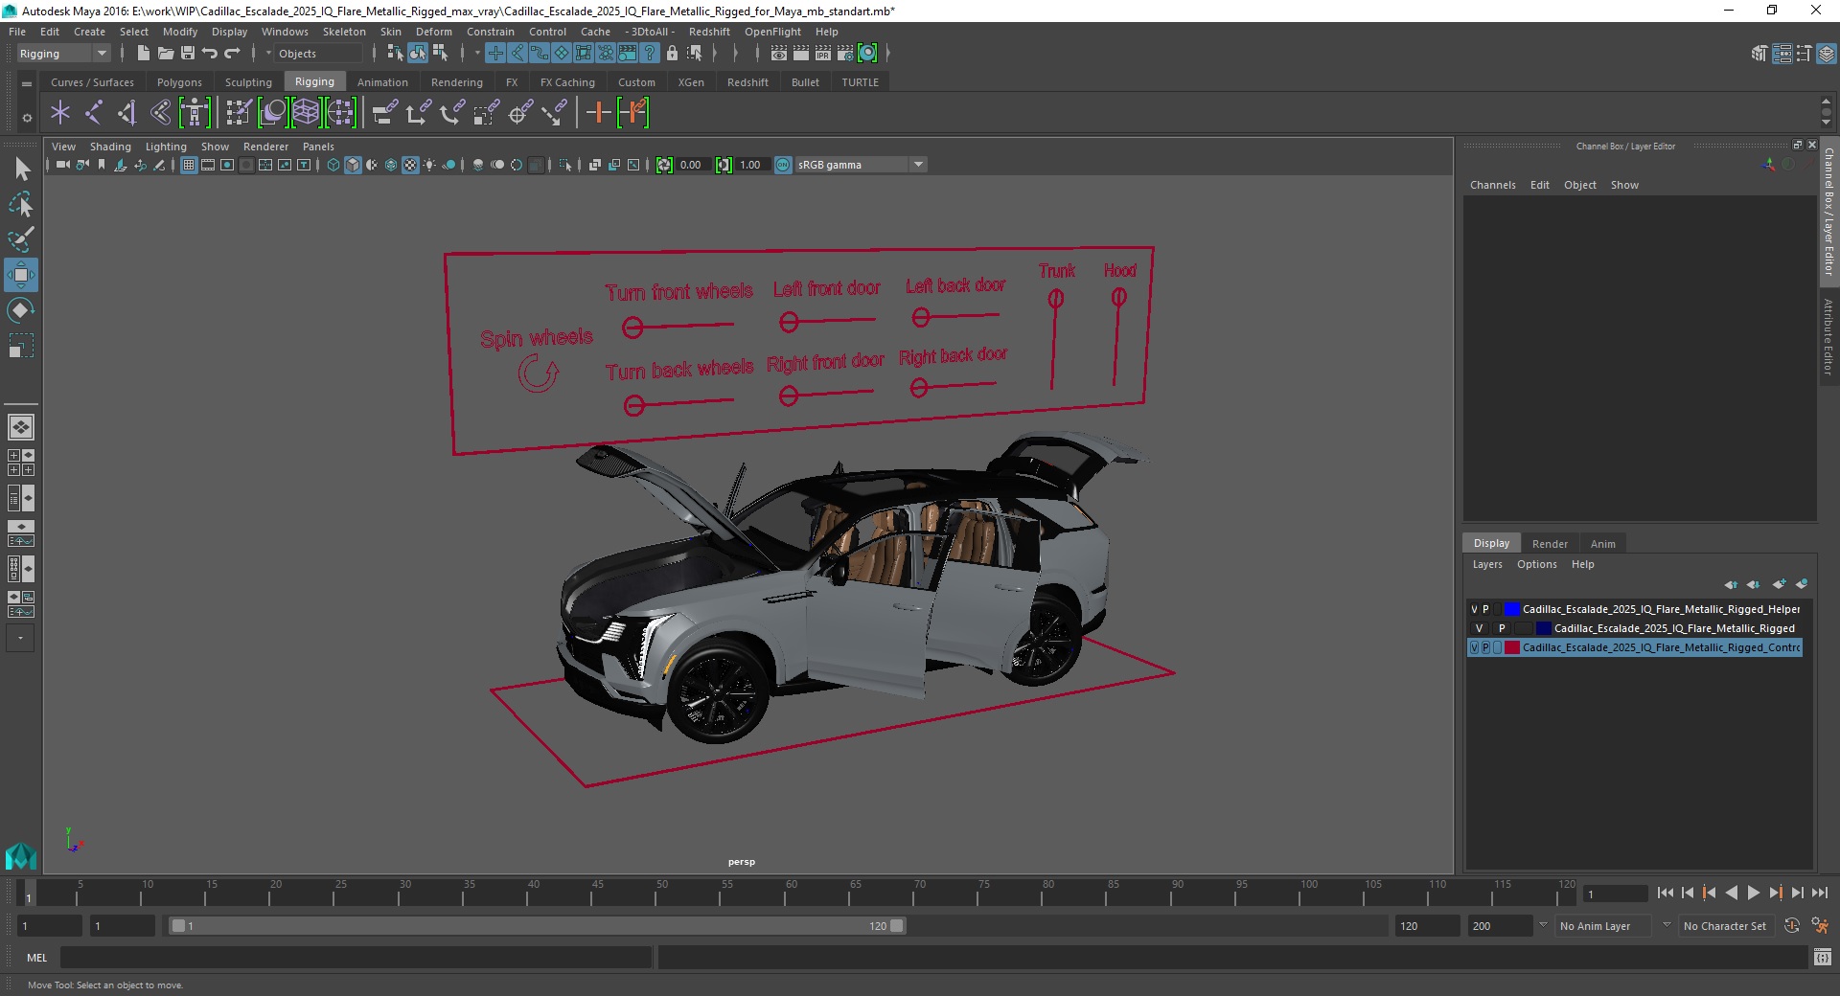The height and width of the screenshot is (996, 1840).
Task: Open the viewport Shading menu
Action: tap(110, 147)
